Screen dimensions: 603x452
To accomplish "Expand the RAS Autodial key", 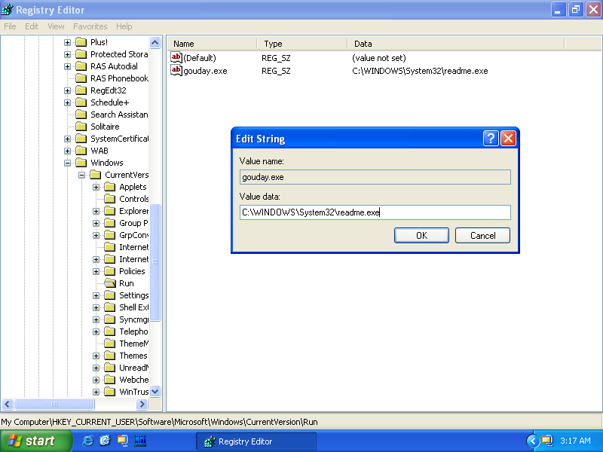I will (x=67, y=66).
